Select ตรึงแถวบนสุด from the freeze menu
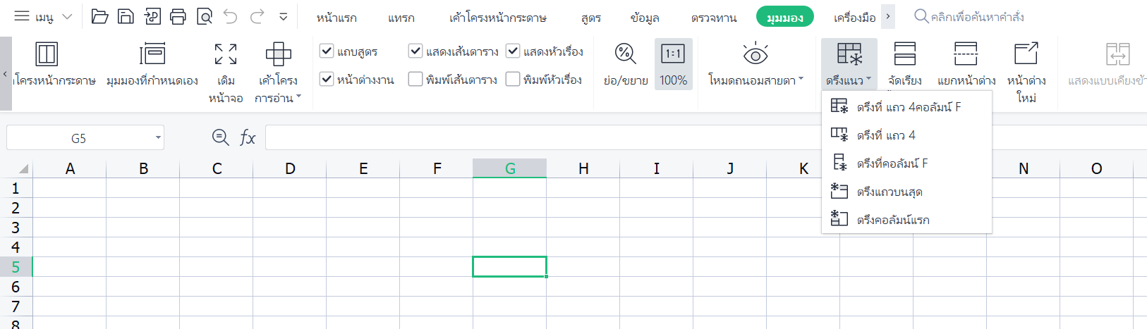This screenshot has width=1147, height=329. click(x=890, y=192)
